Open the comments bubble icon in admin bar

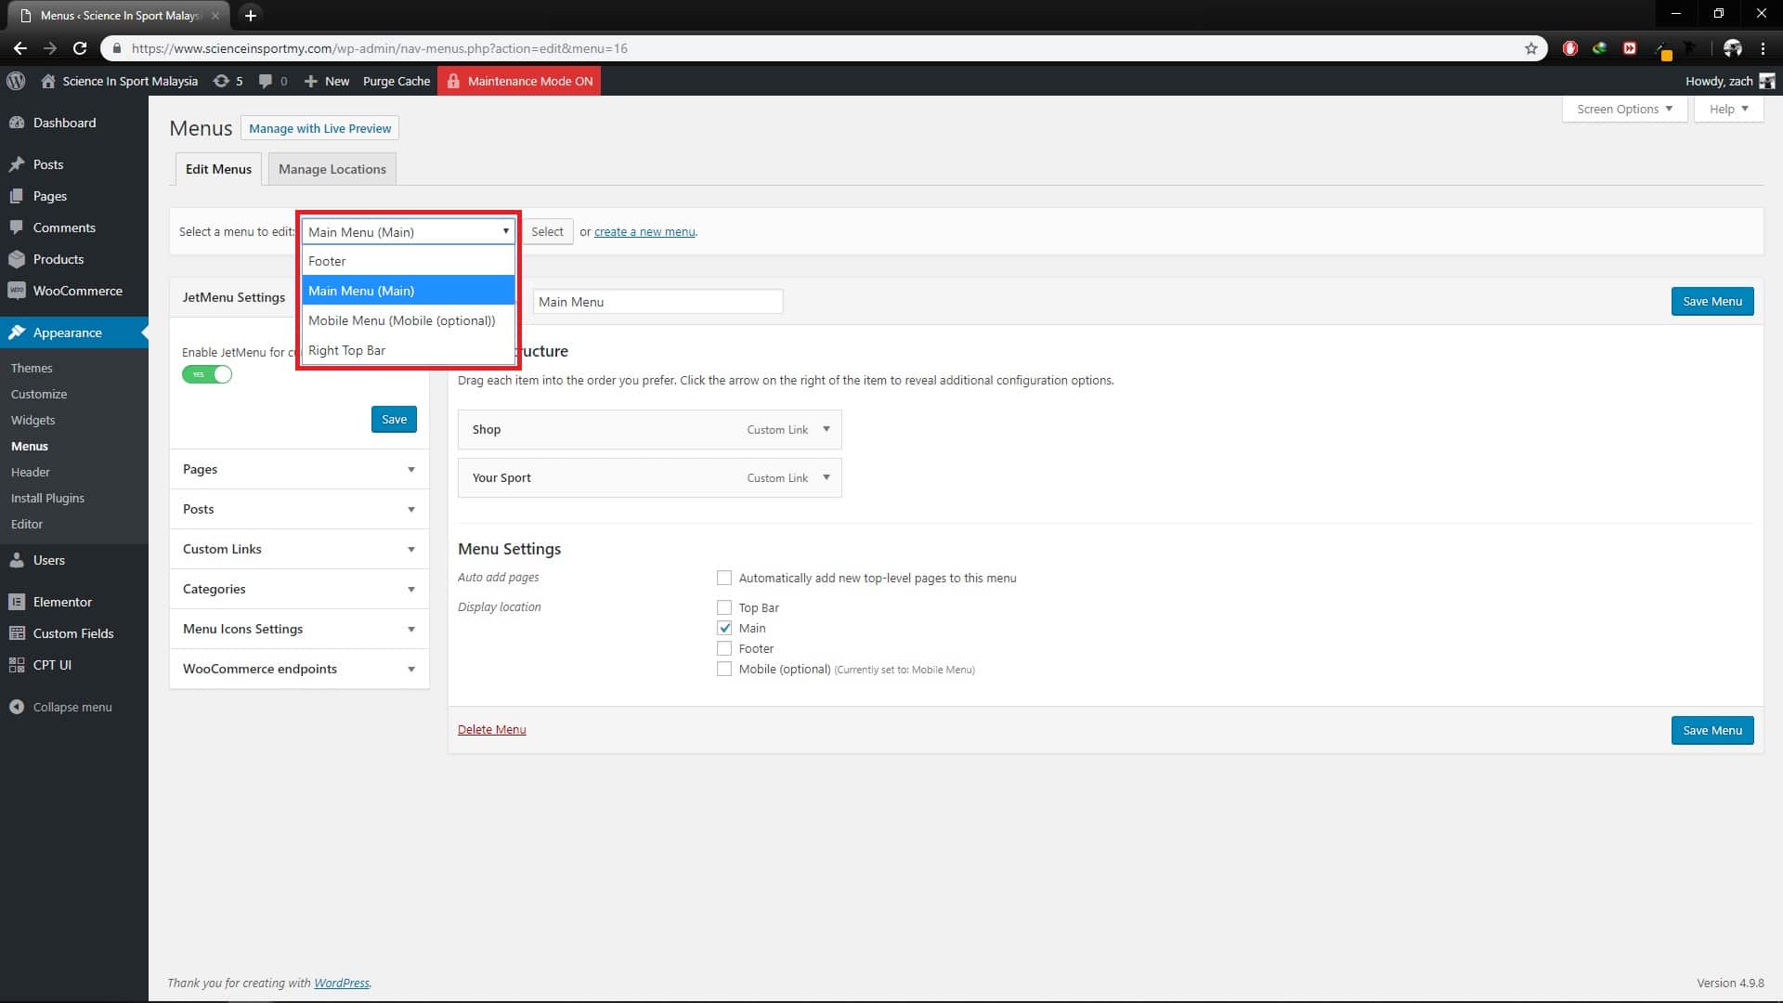coord(266,81)
